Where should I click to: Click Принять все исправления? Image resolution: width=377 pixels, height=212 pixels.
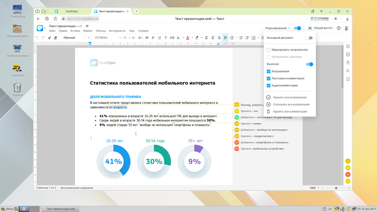click(x=290, y=98)
